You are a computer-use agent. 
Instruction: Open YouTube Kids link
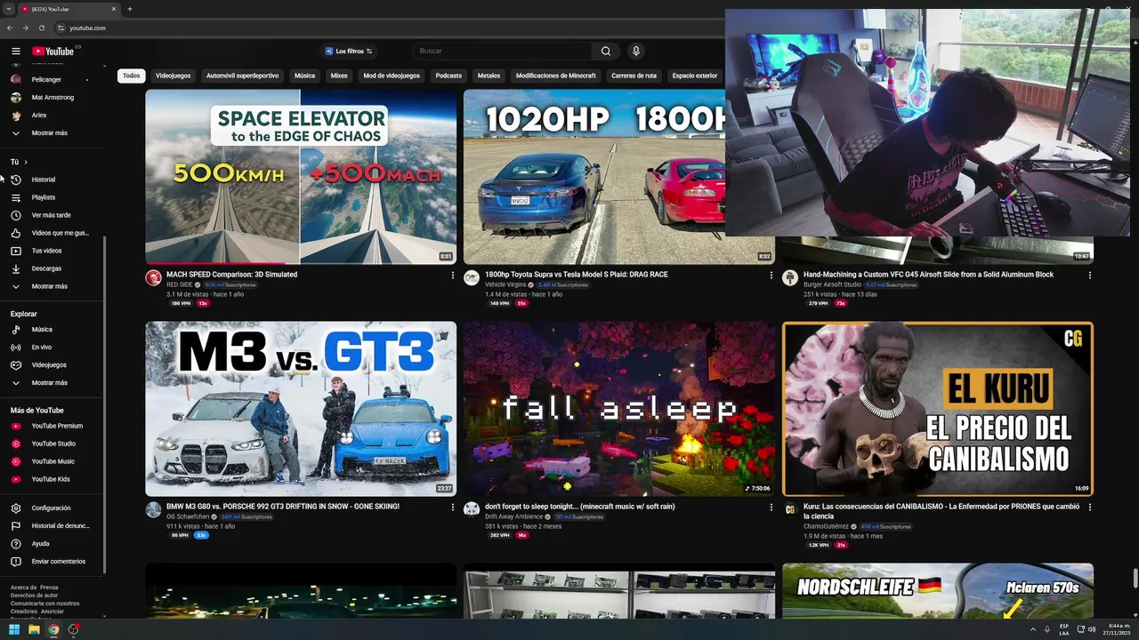(50, 479)
